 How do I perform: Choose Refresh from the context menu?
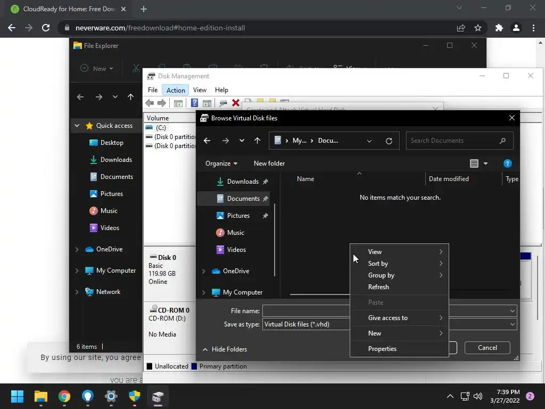point(399,287)
